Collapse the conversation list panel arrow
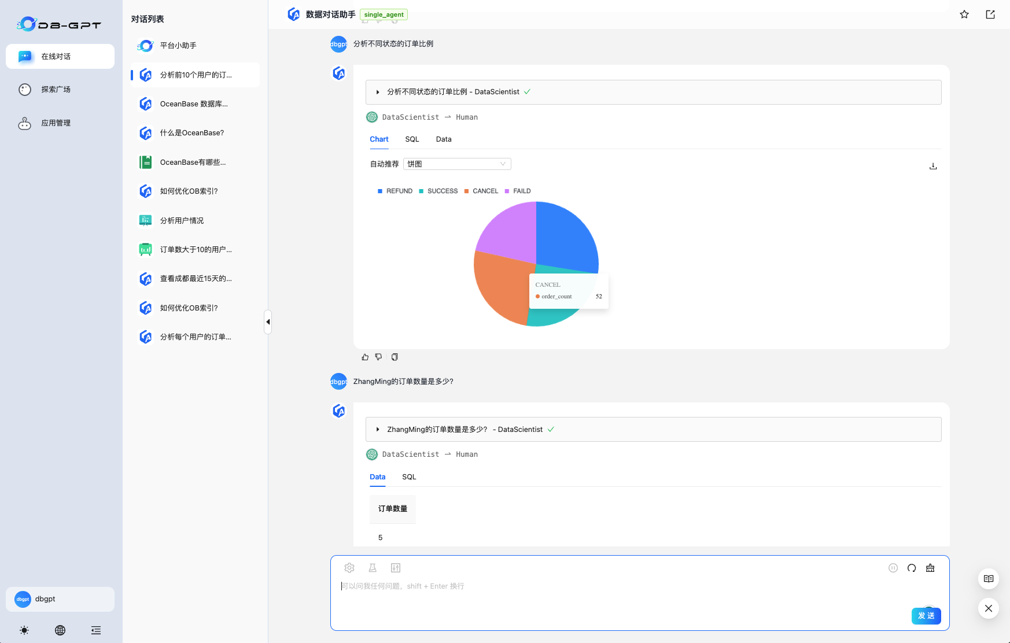This screenshot has width=1010, height=643. click(x=268, y=321)
